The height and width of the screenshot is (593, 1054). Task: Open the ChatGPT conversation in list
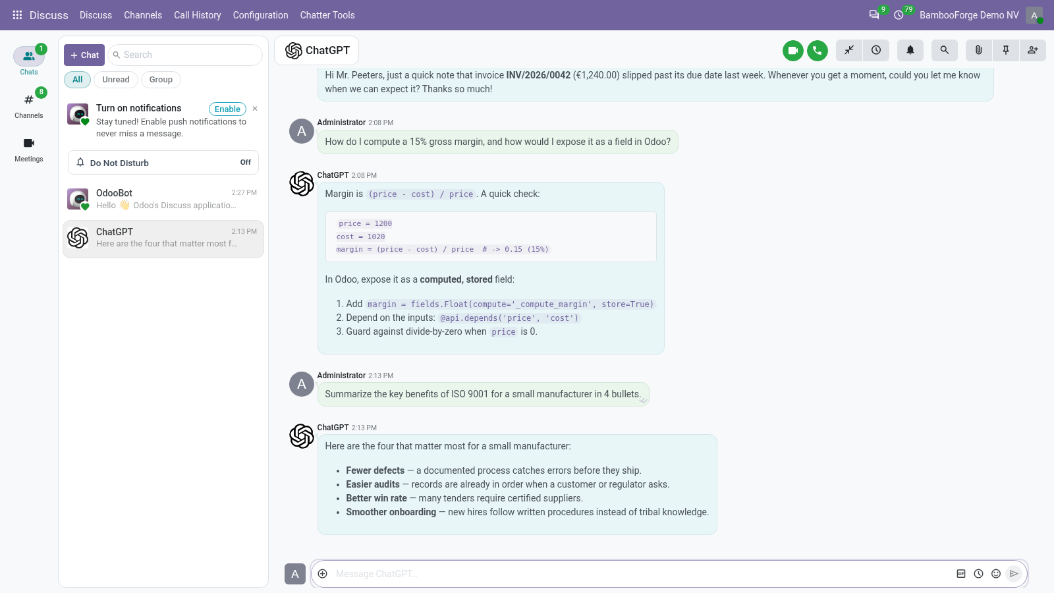(163, 239)
